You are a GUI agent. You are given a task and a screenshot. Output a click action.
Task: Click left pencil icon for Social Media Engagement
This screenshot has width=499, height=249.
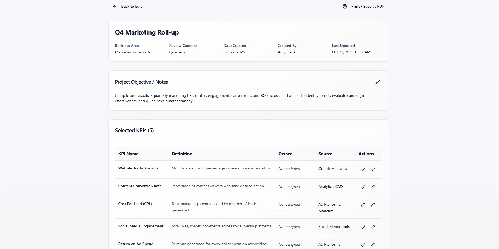[x=363, y=227]
